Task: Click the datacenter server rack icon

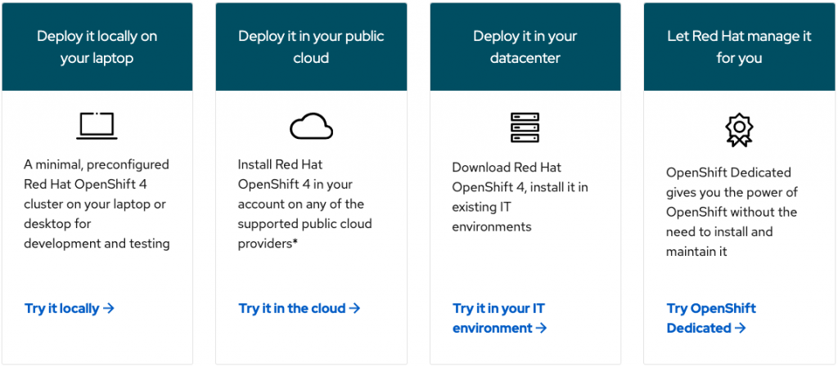Action: [525, 128]
